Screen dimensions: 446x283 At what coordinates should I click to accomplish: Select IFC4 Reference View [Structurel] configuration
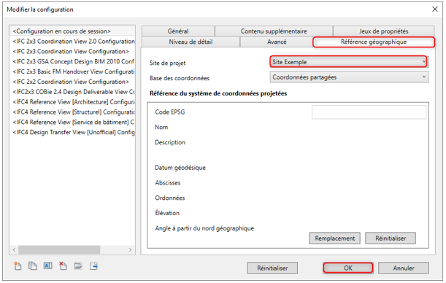point(72,112)
